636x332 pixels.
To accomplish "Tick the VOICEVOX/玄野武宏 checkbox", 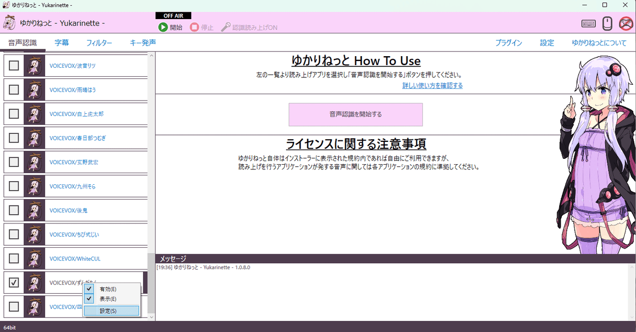I will click(x=14, y=162).
